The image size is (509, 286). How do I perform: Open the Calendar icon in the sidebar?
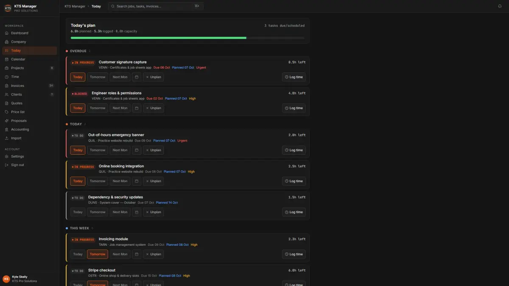click(7, 59)
